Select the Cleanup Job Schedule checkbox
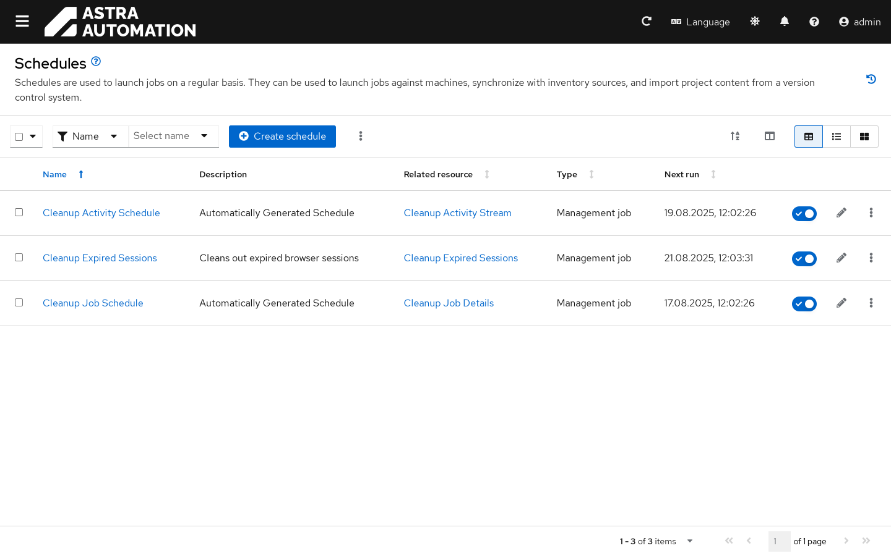This screenshot has height=556, width=891. coord(19,303)
